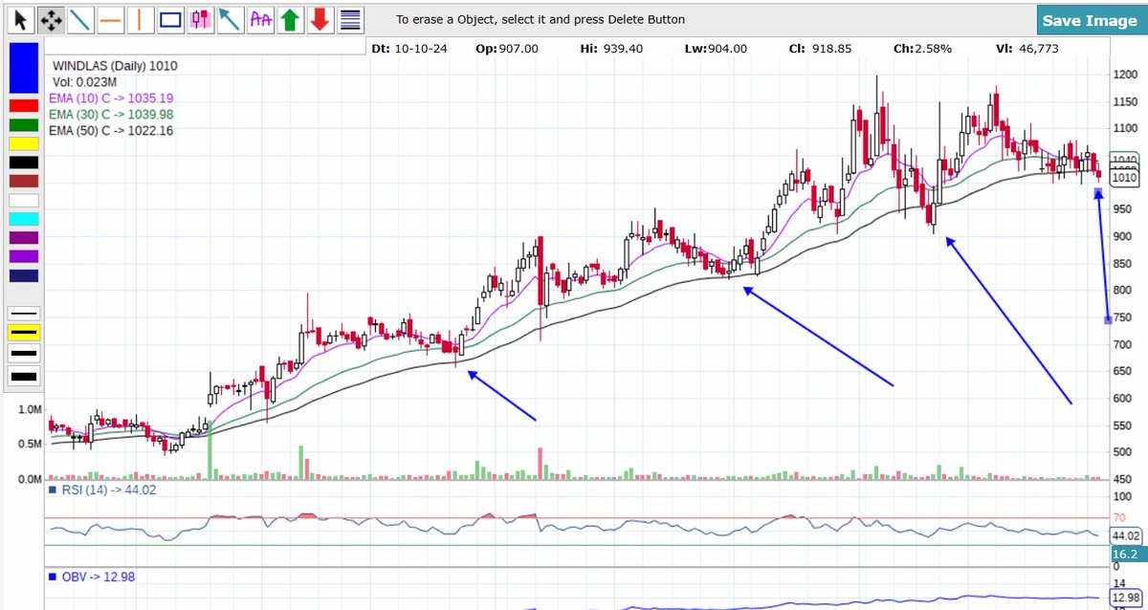Click the 44.02 RSI value tag

click(1124, 535)
